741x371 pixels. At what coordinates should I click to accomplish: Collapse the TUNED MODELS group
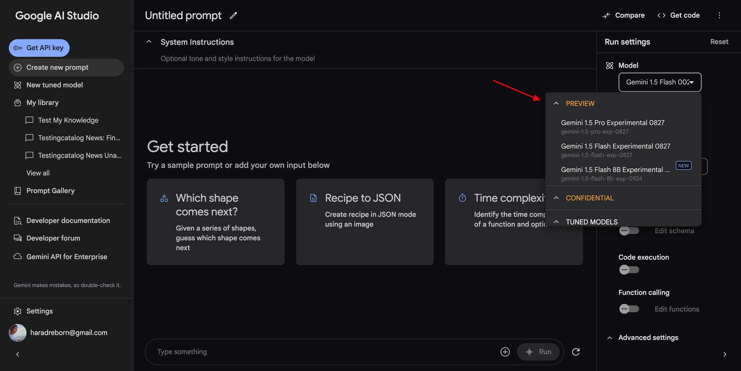pyautogui.click(x=556, y=221)
